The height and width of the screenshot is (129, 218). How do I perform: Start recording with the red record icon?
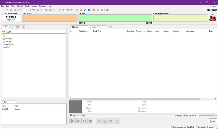tap(94, 10)
